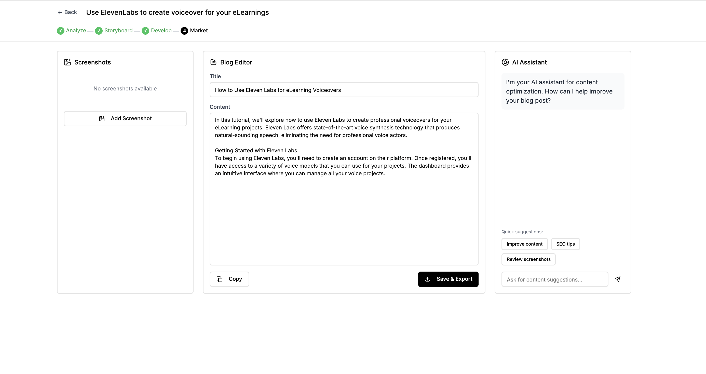The image size is (706, 374).
Task: Go back using the Back arrow
Action: [67, 12]
